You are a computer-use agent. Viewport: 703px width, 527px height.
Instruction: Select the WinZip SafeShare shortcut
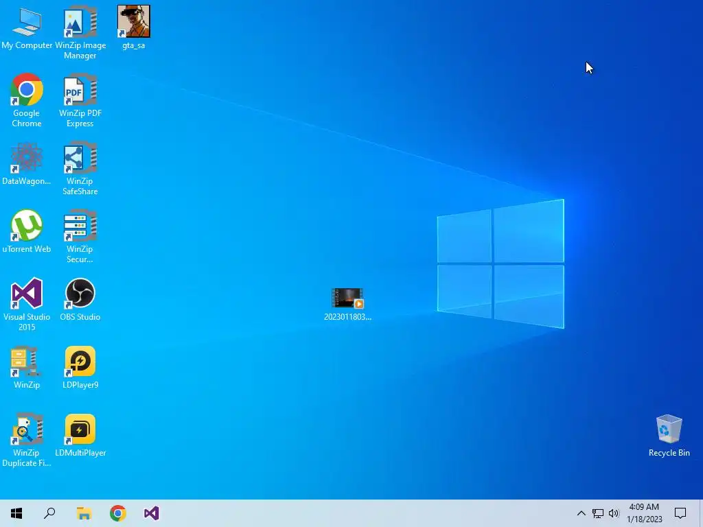click(80, 168)
